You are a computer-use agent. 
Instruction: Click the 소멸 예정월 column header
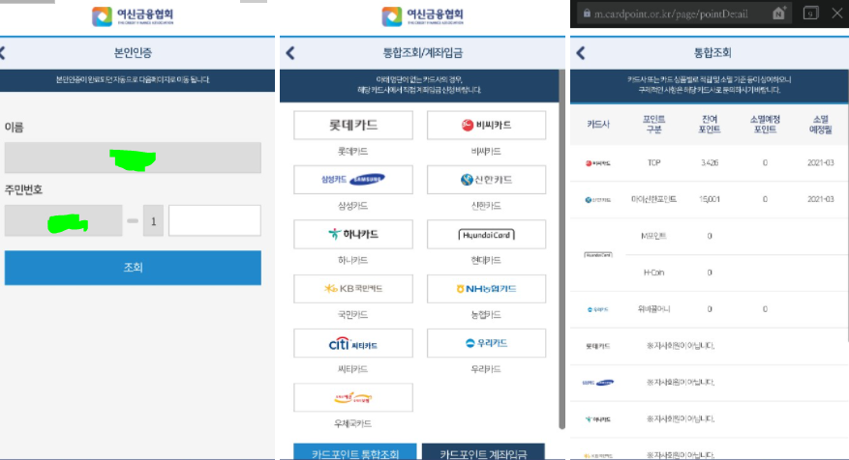click(x=820, y=125)
